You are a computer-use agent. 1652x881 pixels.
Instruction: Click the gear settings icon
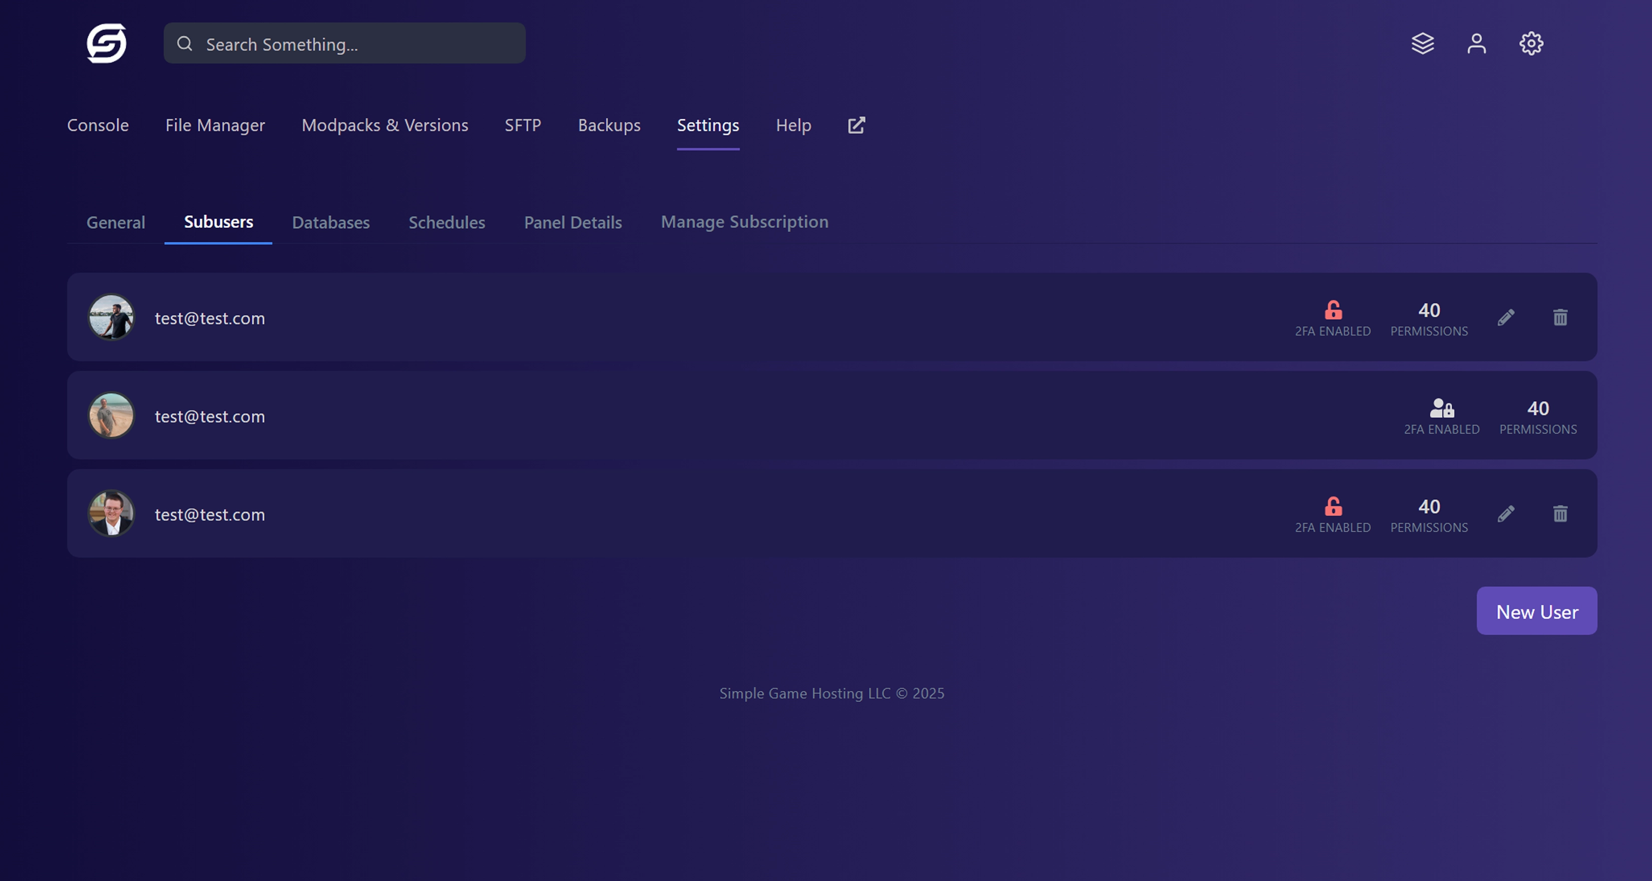pos(1531,43)
